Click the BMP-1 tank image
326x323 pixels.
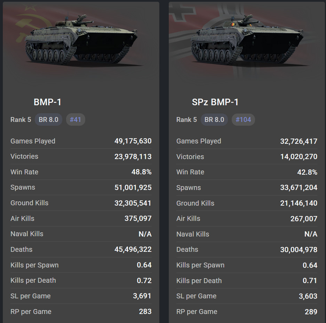click(x=81, y=38)
